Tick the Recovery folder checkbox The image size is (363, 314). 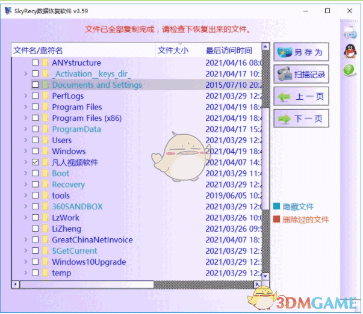tap(35, 185)
